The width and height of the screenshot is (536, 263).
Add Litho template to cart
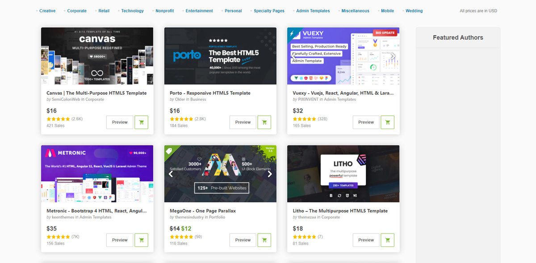pyautogui.click(x=387, y=240)
